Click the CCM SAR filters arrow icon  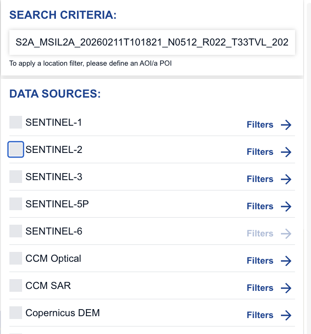[286, 288]
